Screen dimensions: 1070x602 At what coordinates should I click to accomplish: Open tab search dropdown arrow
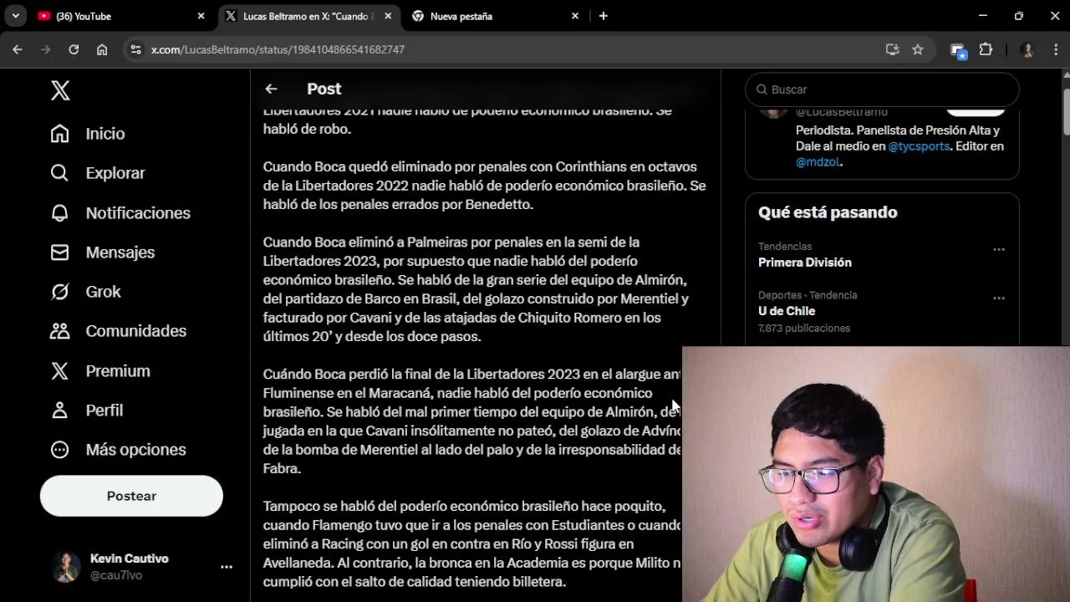click(15, 16)
